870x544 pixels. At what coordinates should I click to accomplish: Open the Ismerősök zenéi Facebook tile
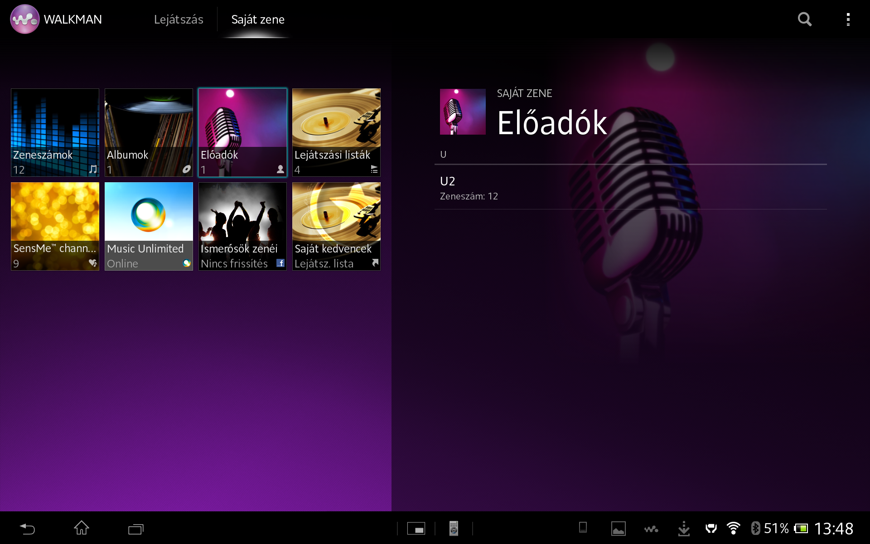click(x=242, y=226)
